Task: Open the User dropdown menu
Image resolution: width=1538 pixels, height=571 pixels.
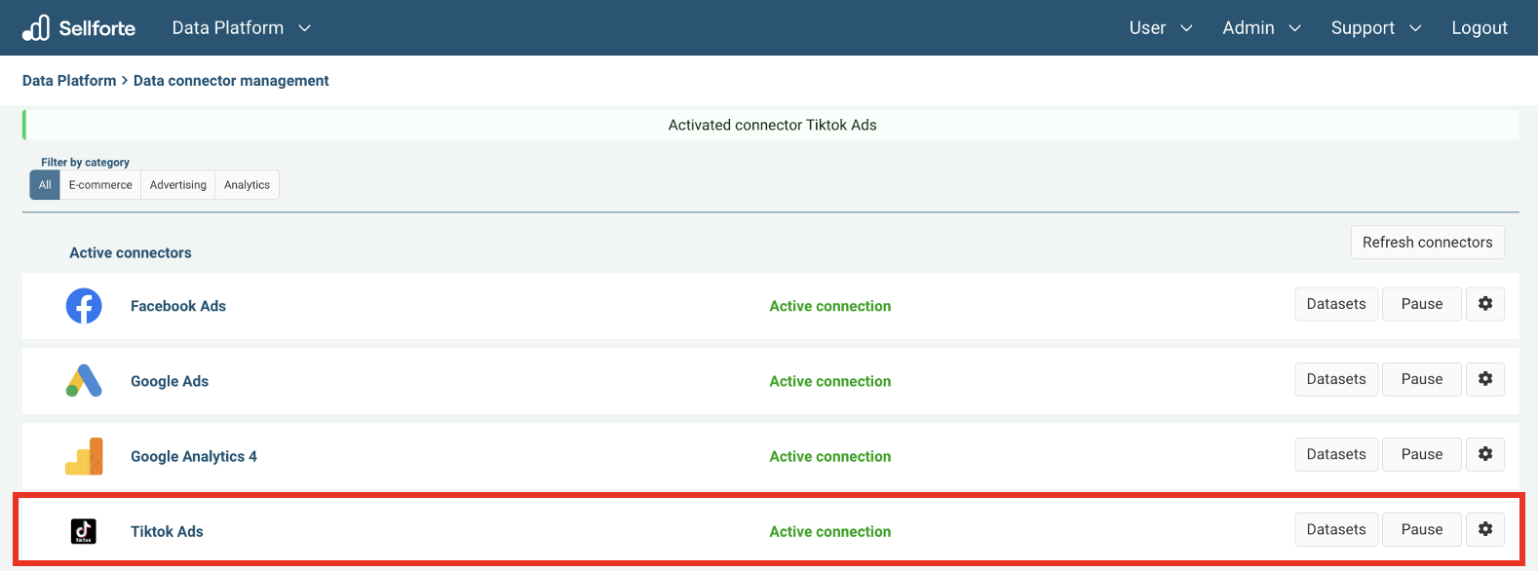Action: point(1160,28)
